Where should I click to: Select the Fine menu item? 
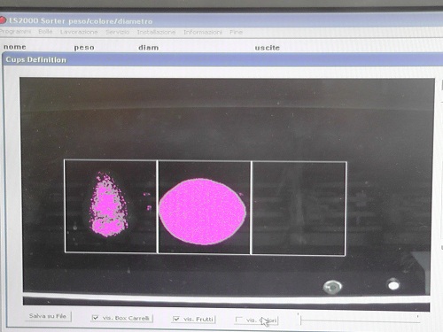(x=236, y=32)
